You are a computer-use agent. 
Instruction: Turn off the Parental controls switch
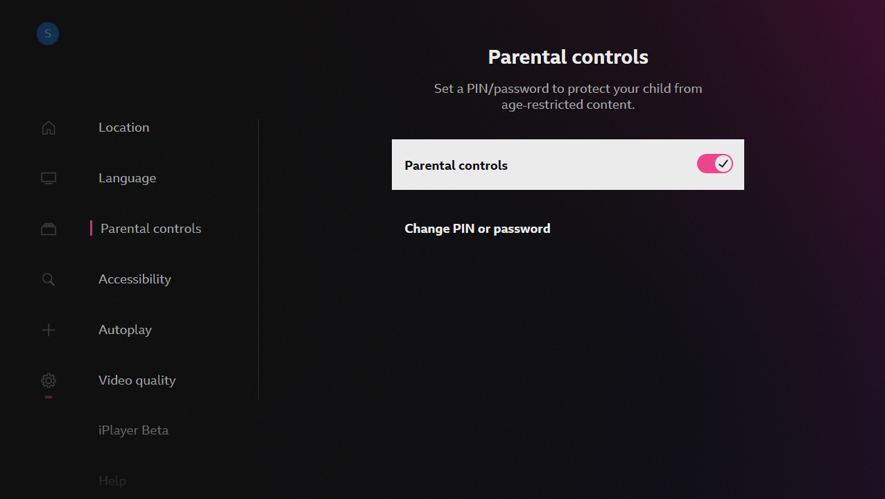714,164
